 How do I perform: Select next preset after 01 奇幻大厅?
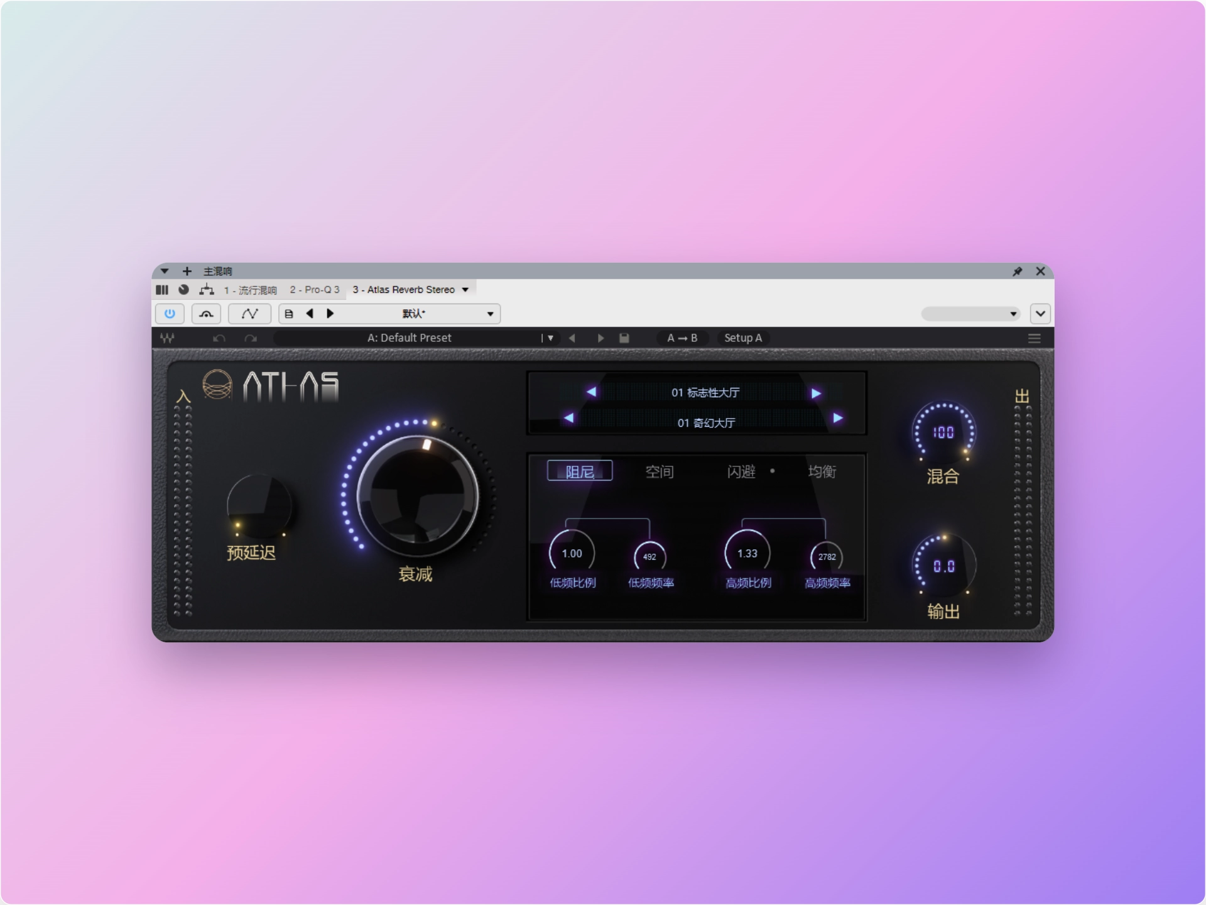pyautogui.click(x=838, y=418)
